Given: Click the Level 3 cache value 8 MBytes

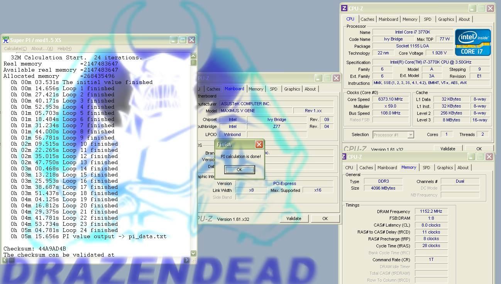Looking at the screenshot, I should coord(451,120).
